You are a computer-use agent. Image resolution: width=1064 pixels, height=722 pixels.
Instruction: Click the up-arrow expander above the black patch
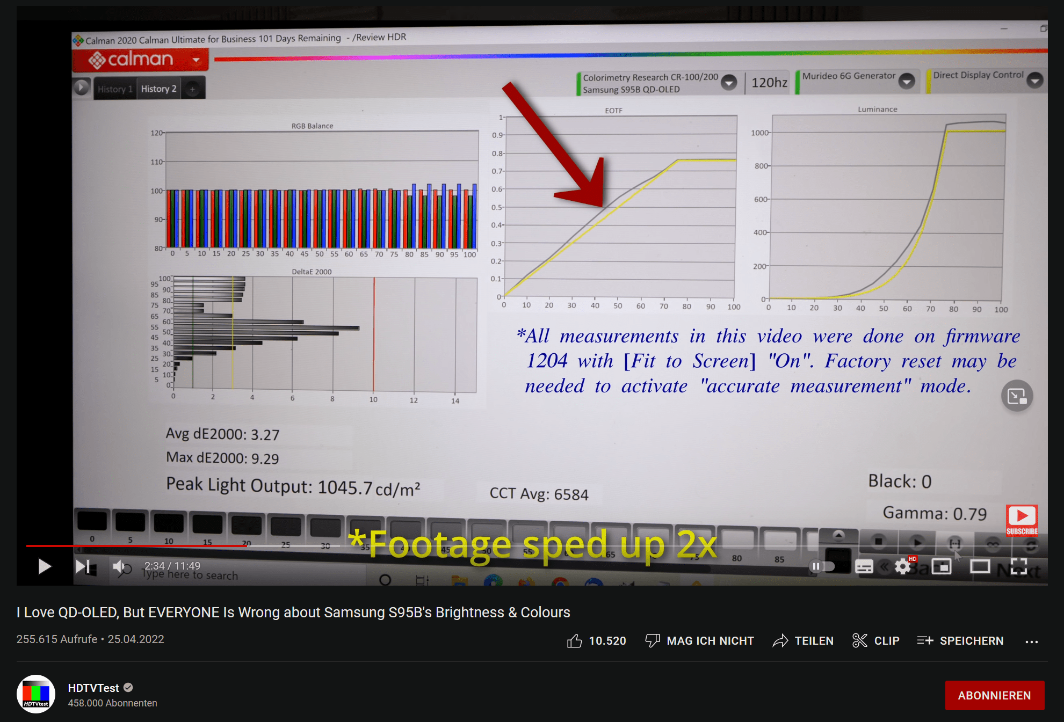click(838, 535)
